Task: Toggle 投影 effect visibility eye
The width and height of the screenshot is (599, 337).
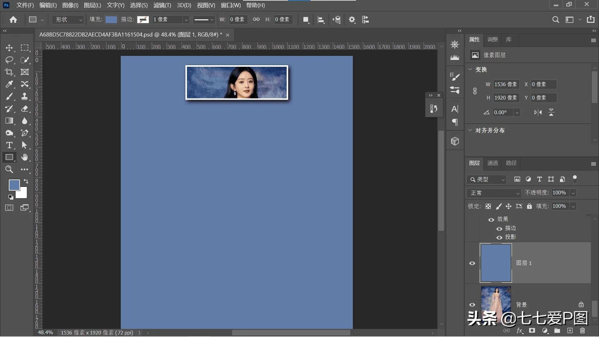Action: (499, 237)
